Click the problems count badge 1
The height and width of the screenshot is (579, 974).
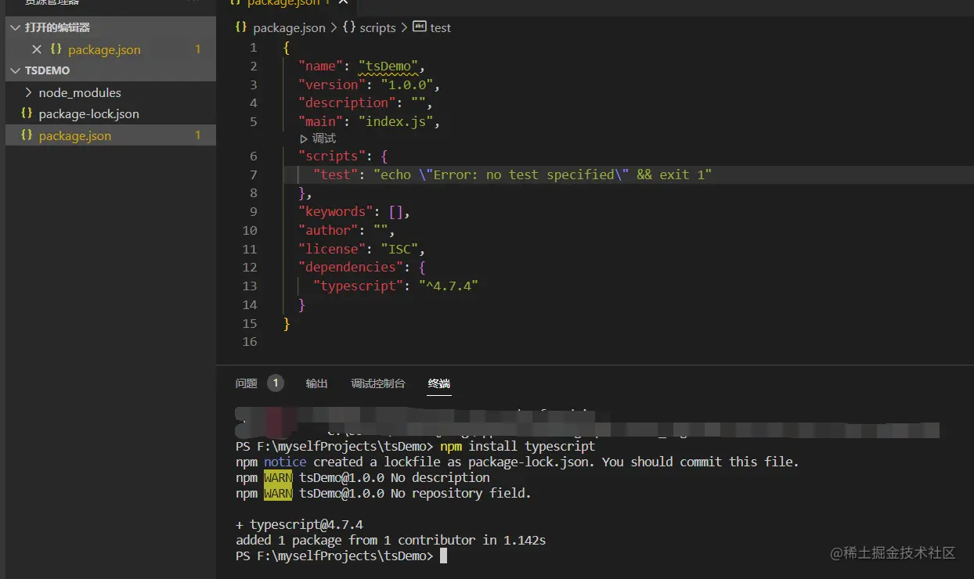(276, 383)
